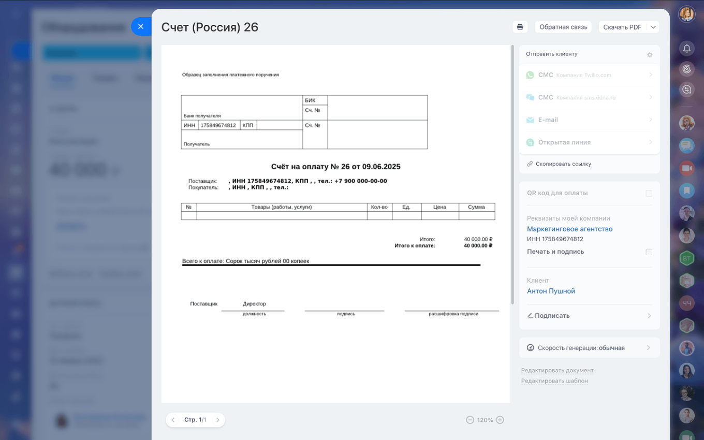The width and height of the screenshot is (704, 440).
Task: Toggle the Печать и подпись checkbox
Action: (649, 252)
